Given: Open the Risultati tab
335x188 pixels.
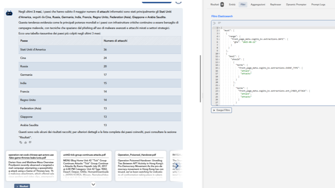Looking at the screenshot, I should click(215, 4).
